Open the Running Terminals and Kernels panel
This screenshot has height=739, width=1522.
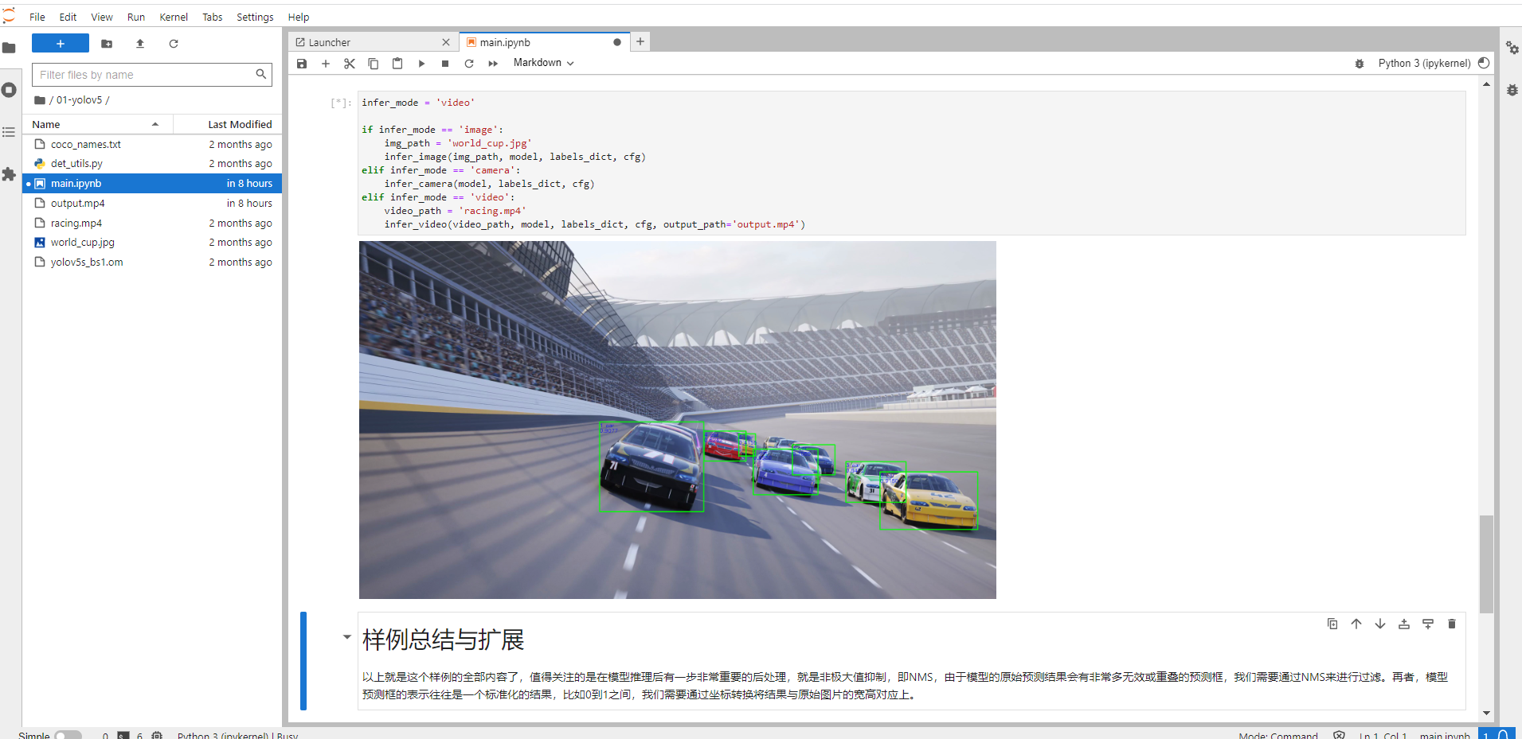(9, 90)
